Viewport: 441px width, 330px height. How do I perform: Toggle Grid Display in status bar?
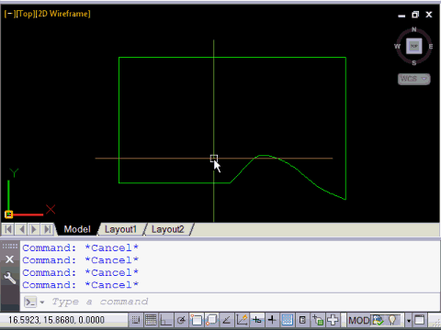(x=151, y=320)
